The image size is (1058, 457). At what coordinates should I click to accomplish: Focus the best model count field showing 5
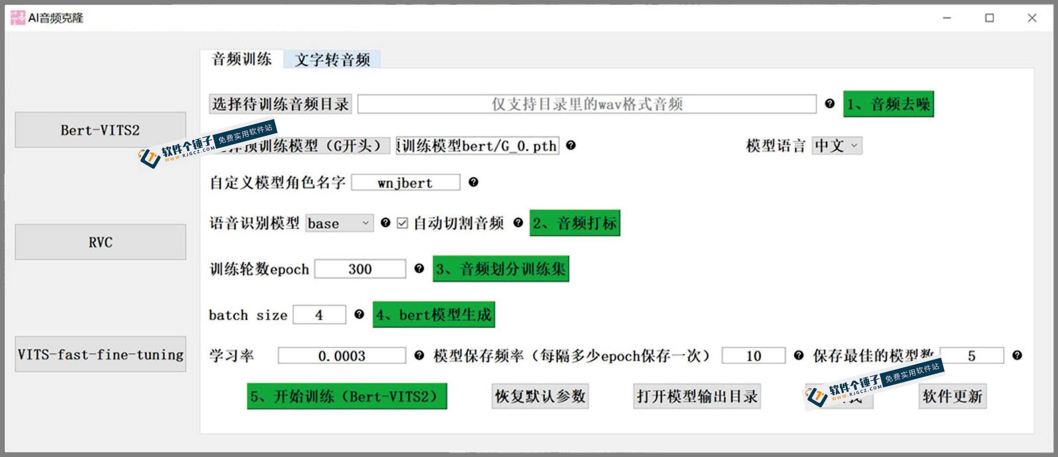click(x=972, y=355)
